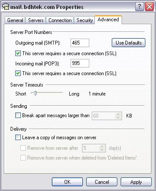This screenshot has width=156, height=191.
Task: Enable Leave a copy of messages on server
Action: coord(18,138)
